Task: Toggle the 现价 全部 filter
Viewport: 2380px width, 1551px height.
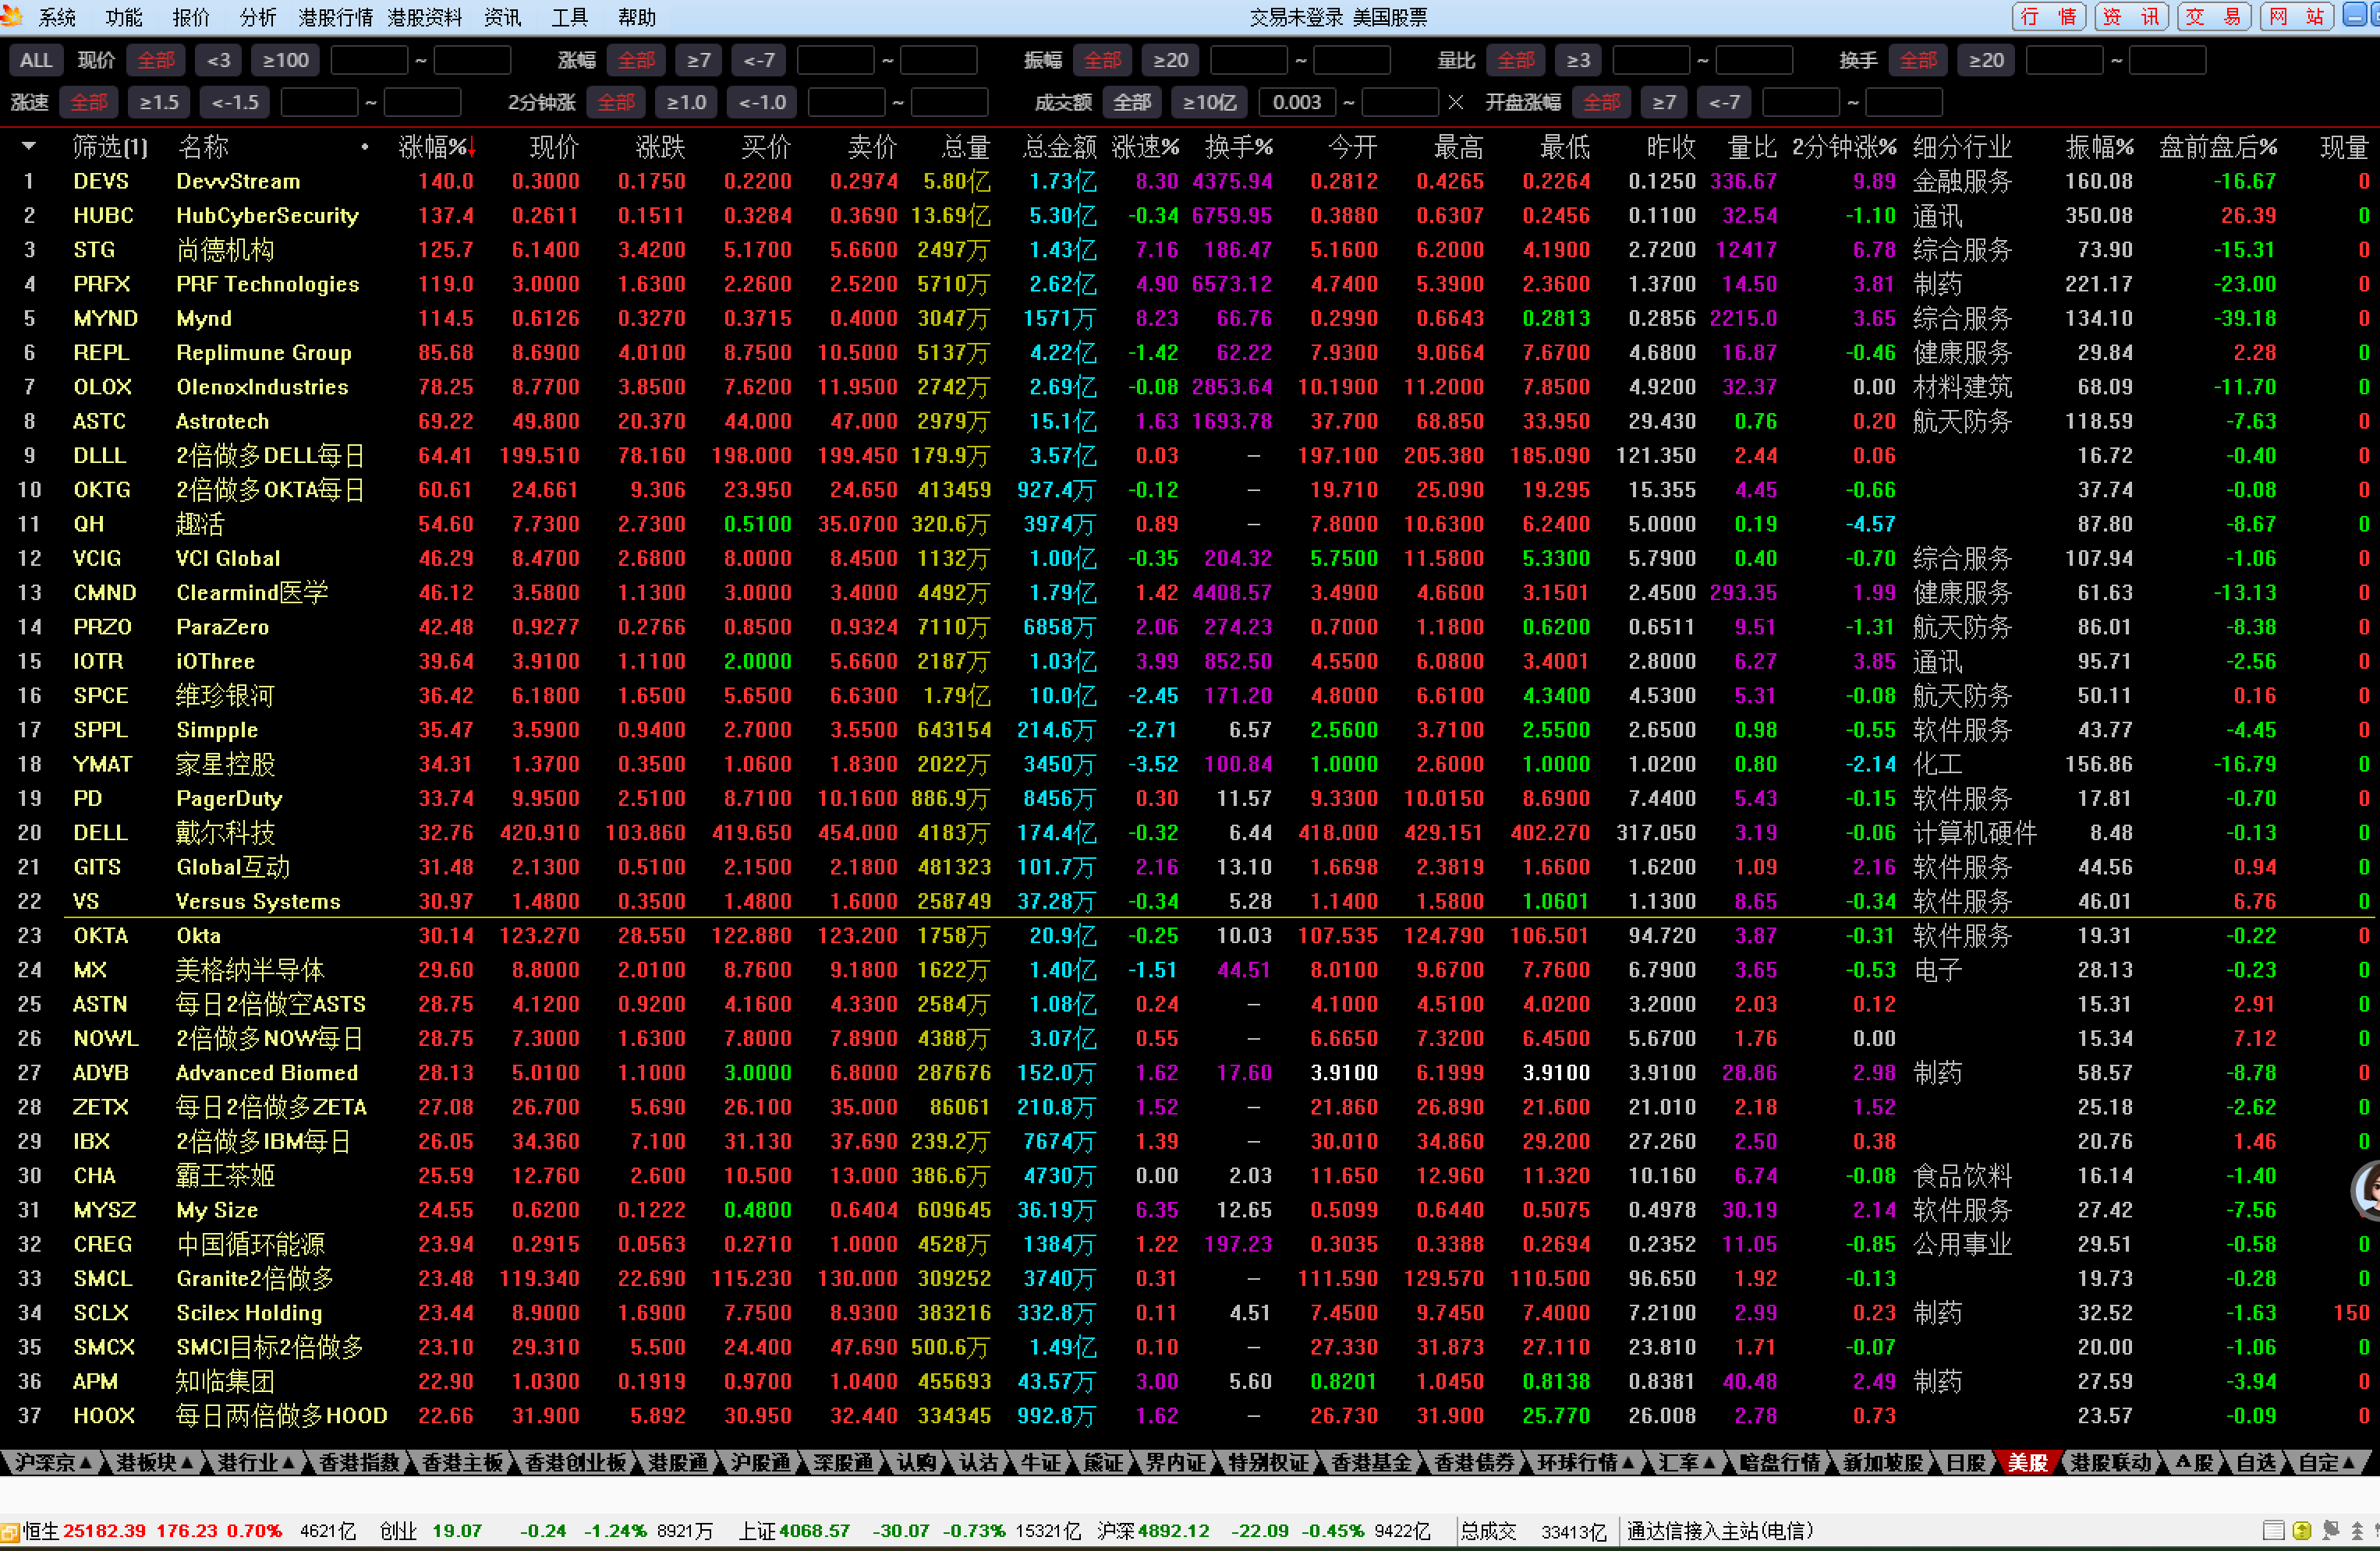Action: (x=156, y=60)
